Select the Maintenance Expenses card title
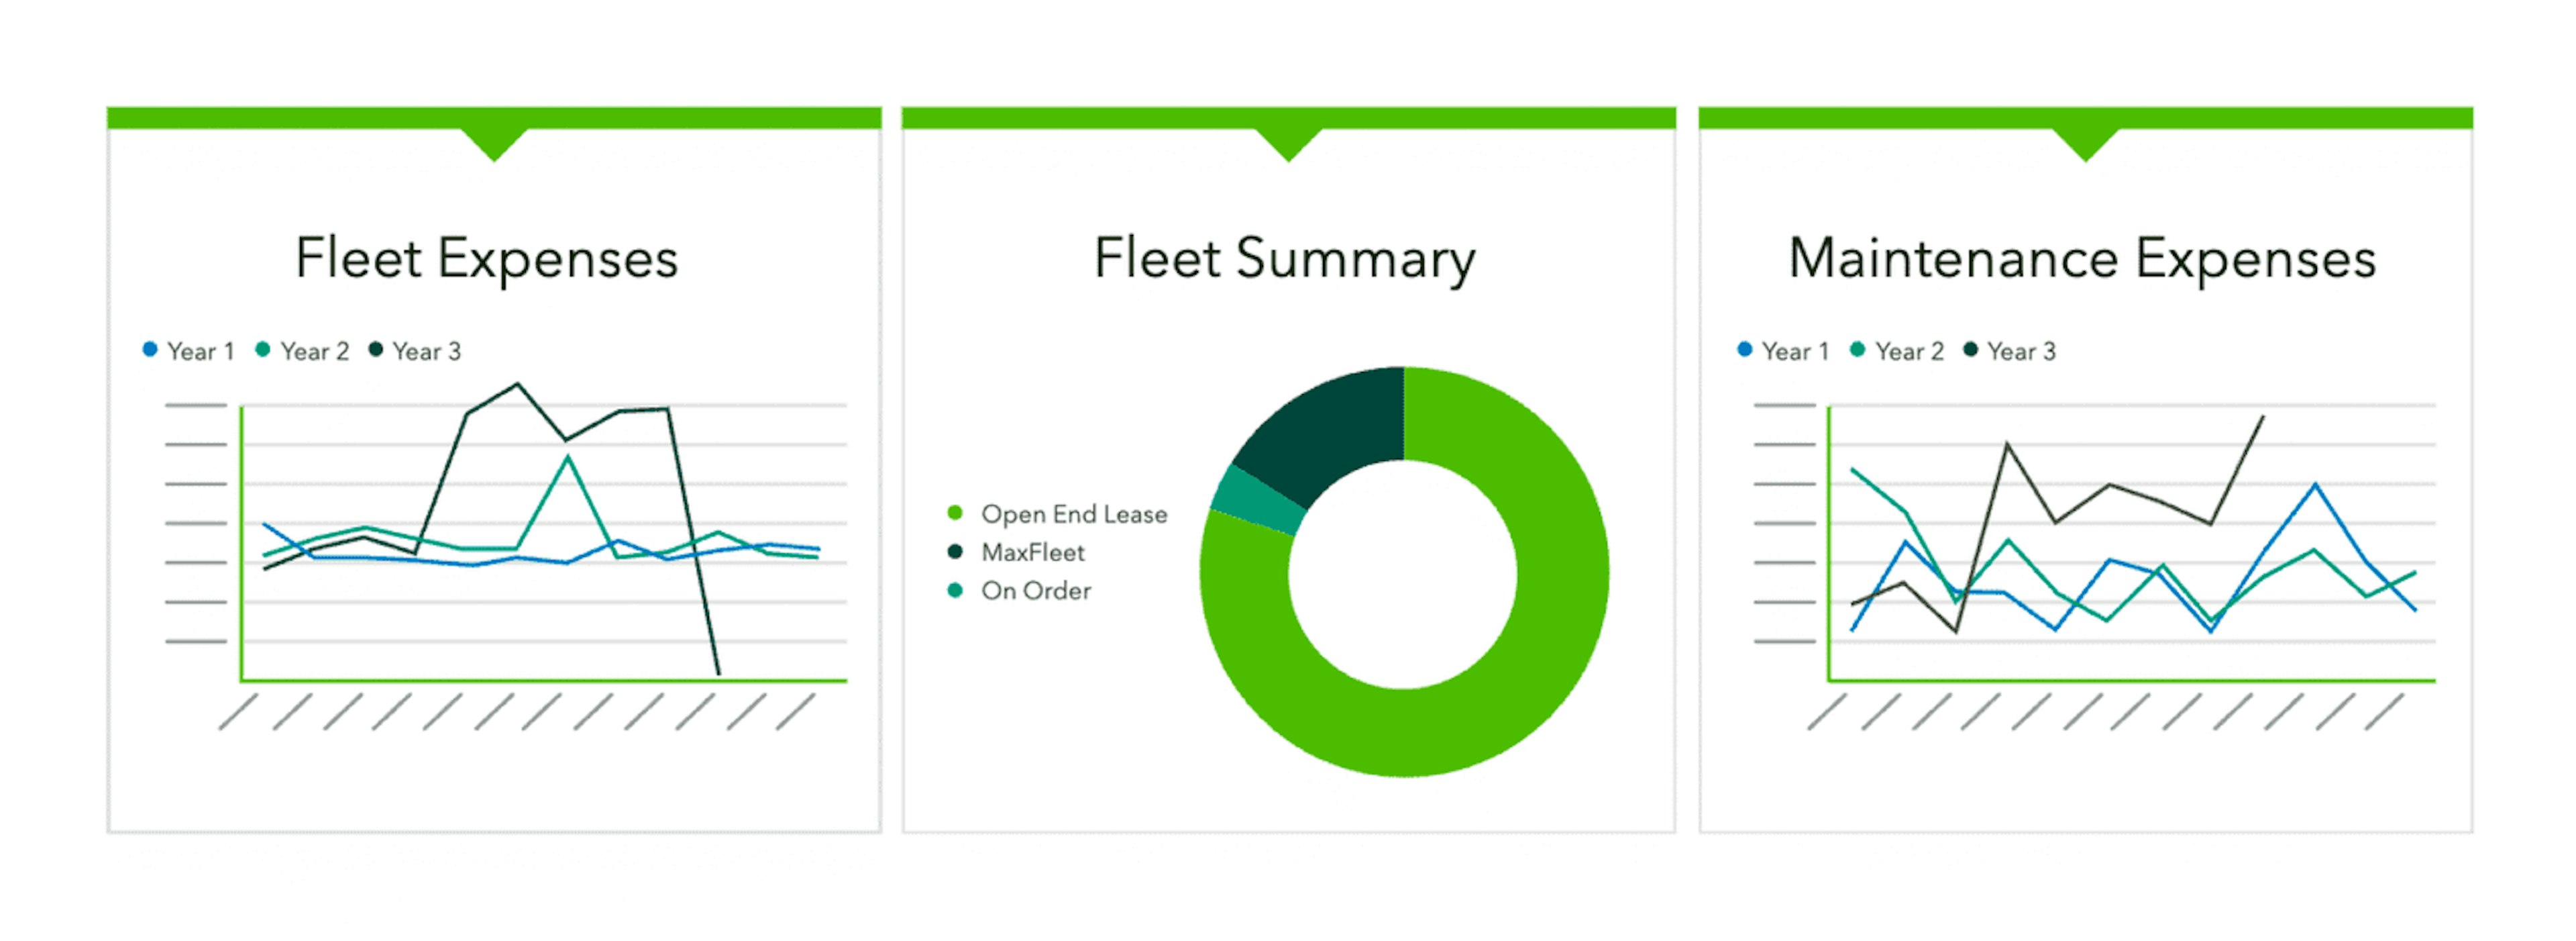 [2082, 259]
